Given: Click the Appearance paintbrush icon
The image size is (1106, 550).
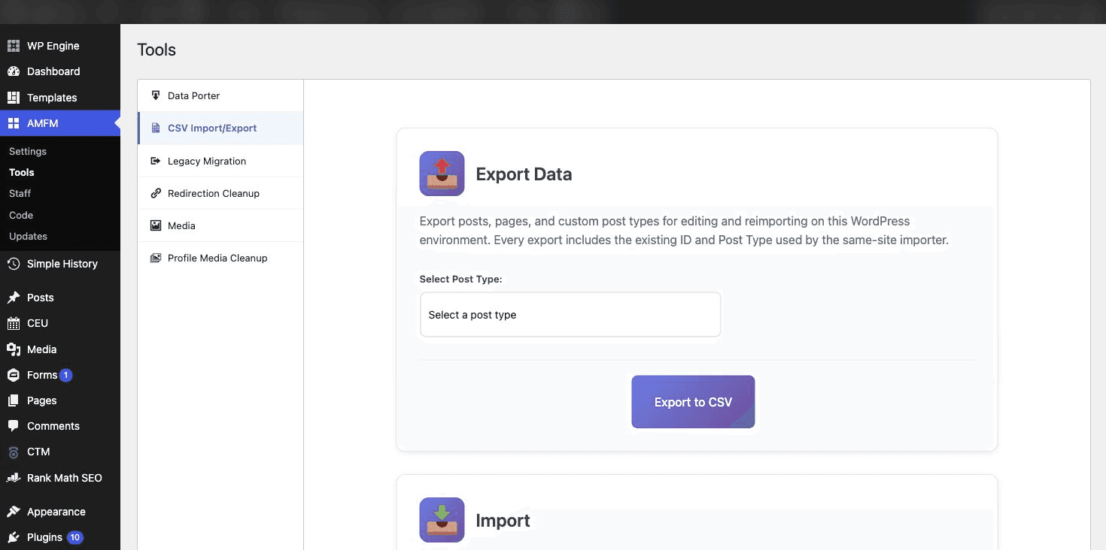Looking at the screenshot, I should [14, 512].
